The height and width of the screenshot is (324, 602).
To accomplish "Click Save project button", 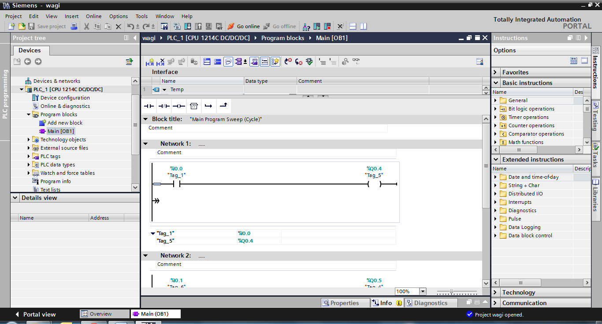I will point(47,26).
